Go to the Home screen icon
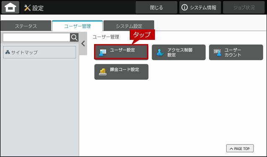Viewport: 267px width, 157px height. (10, 7)
